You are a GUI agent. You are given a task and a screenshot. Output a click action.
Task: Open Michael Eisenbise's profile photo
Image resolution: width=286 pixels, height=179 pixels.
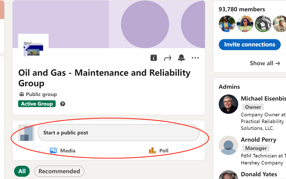[x=228, y=104]
